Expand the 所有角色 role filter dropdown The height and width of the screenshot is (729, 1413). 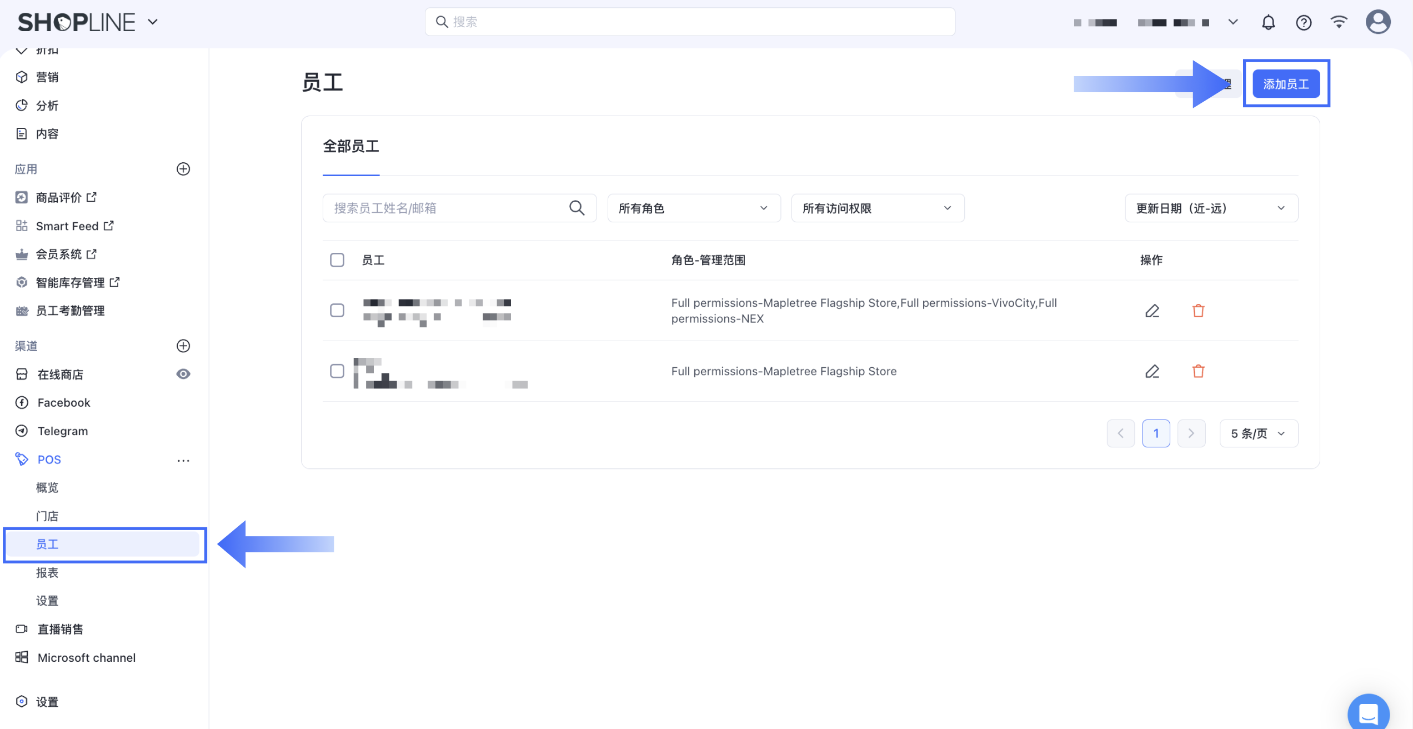pyautogui.click(x=694, y=208)
